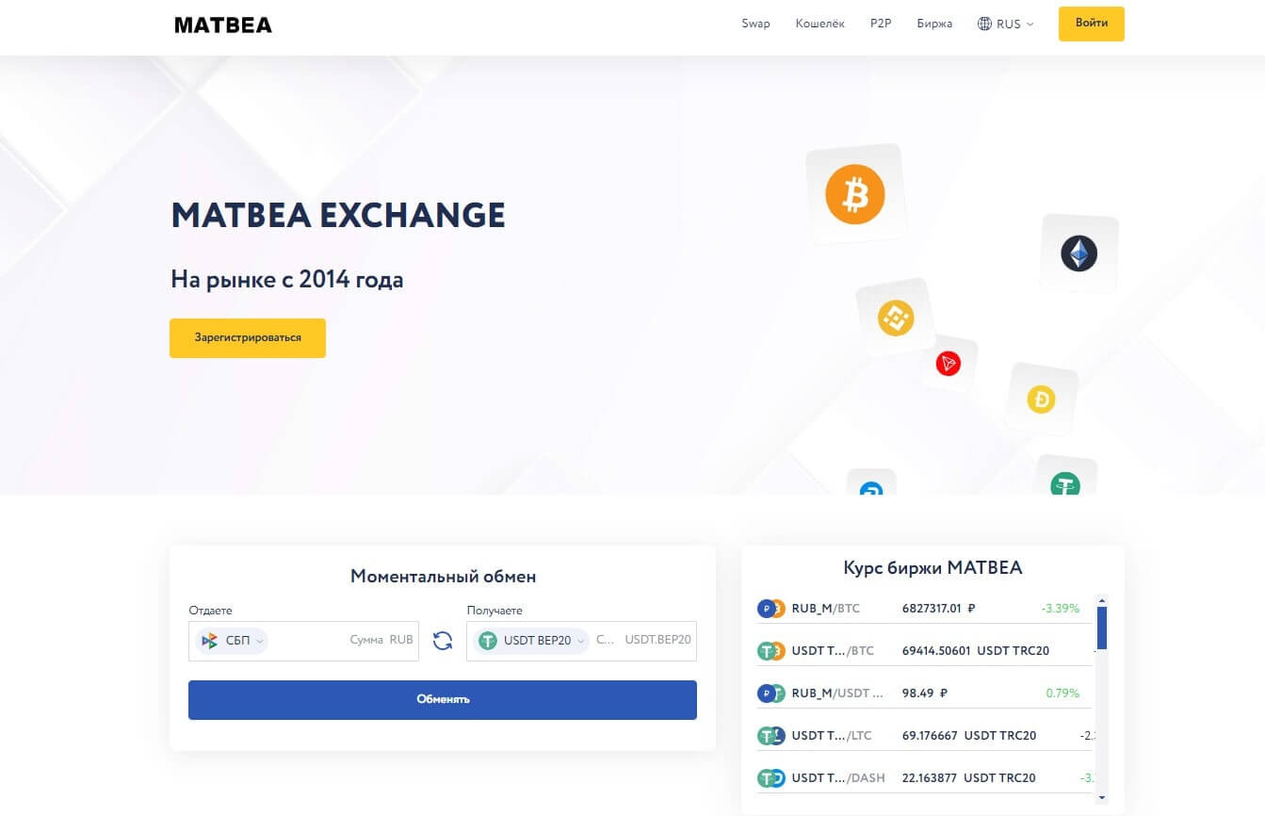Open the СБП payment method dropdown
This screenshot has height=816, width=1265.
tap(233, 641)
